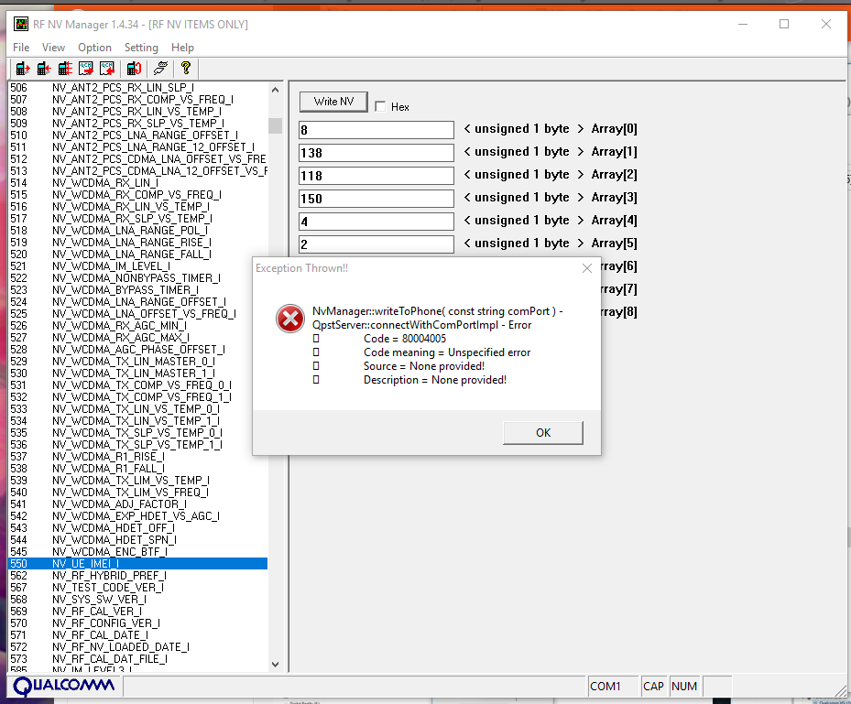
Task: Click OK in the Exception Thrown dialog
Action: click(x=543, y=432)
